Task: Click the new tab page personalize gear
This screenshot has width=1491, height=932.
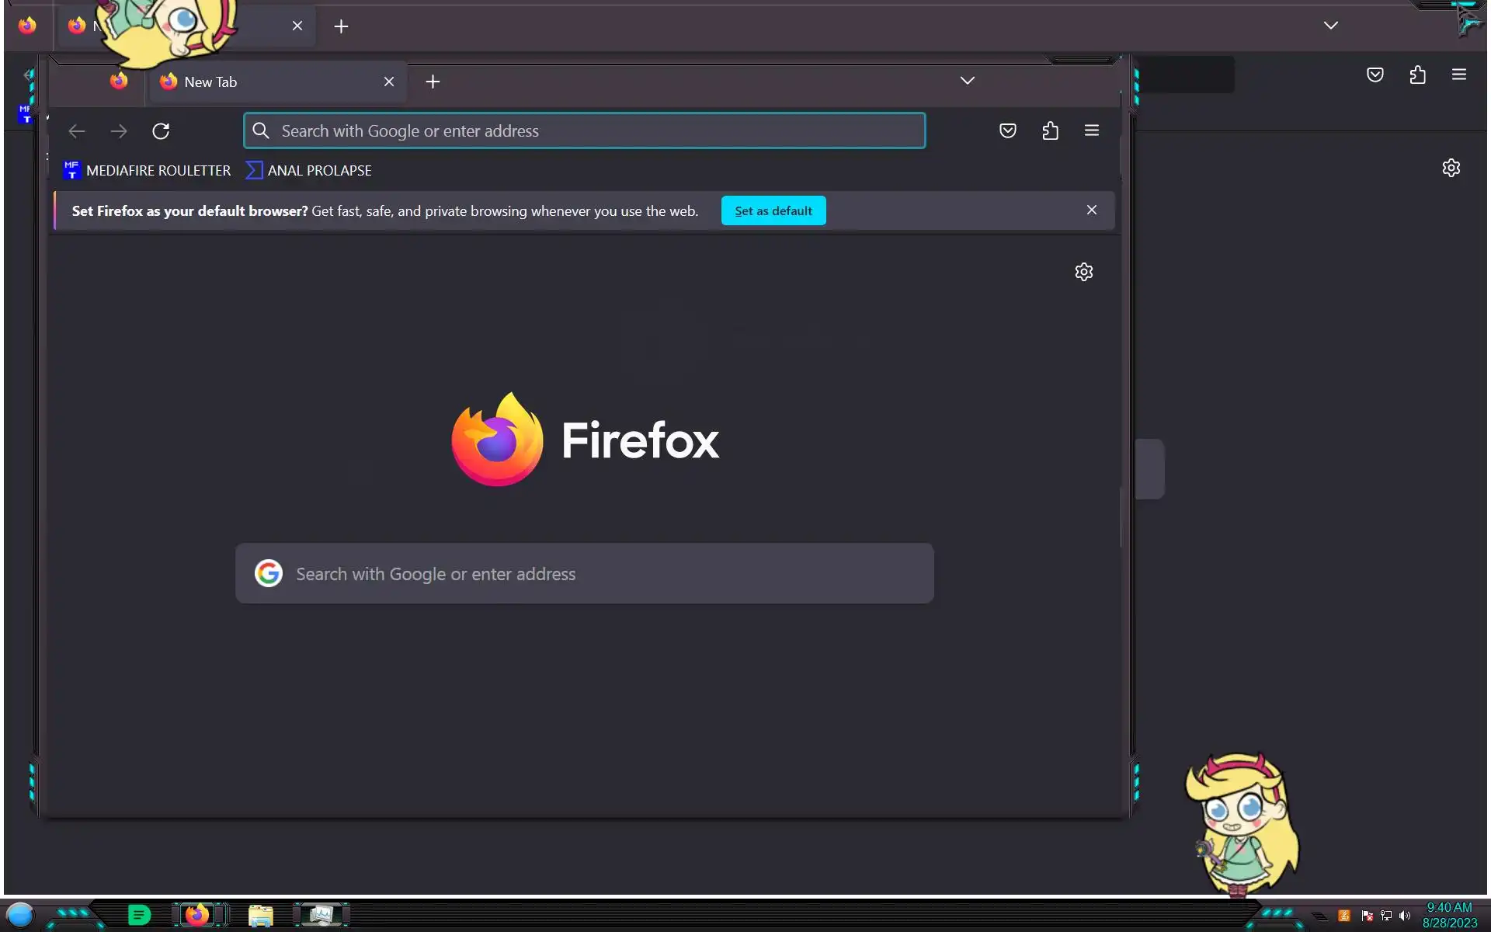Action: (x=1083, y=272)
